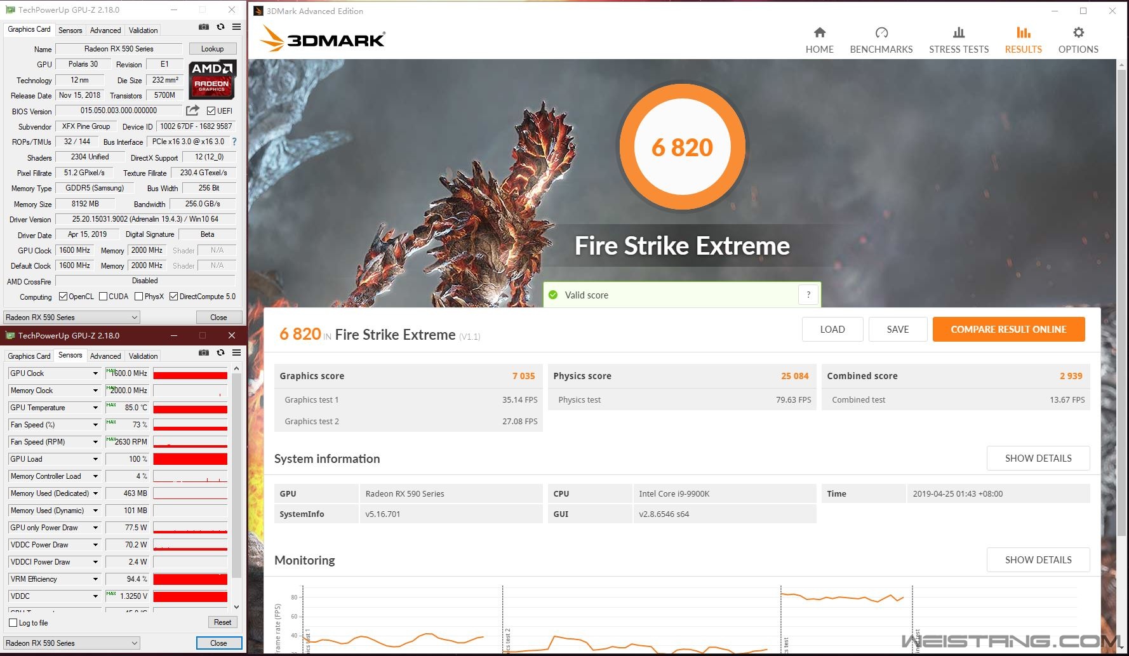Switch to Validation tab in top GPU-Z window

point(144,30)
